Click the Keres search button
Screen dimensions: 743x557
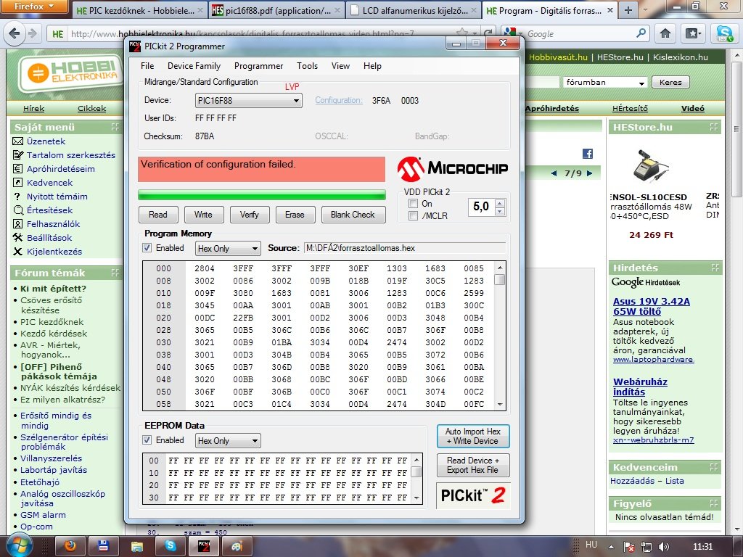coord(670,82)
